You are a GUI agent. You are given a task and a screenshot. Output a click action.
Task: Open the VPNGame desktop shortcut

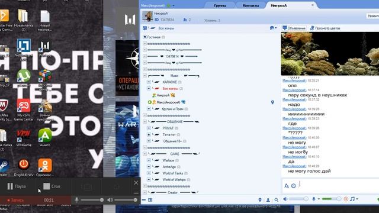24,138
